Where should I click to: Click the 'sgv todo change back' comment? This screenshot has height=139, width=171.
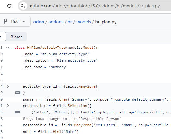72,119
